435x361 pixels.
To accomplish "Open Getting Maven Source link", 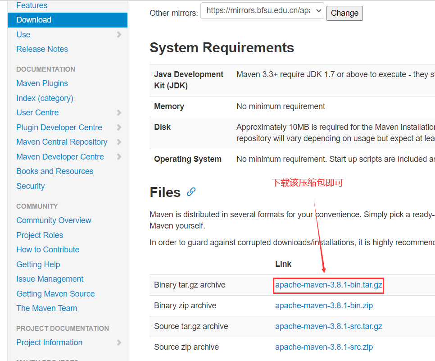I will pos(55,294).
